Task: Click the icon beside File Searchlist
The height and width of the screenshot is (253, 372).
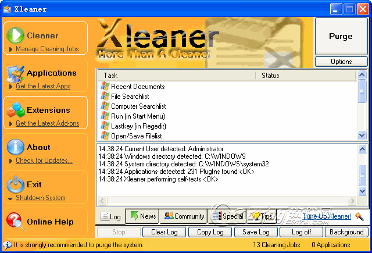Action: (x=105, y=96)
